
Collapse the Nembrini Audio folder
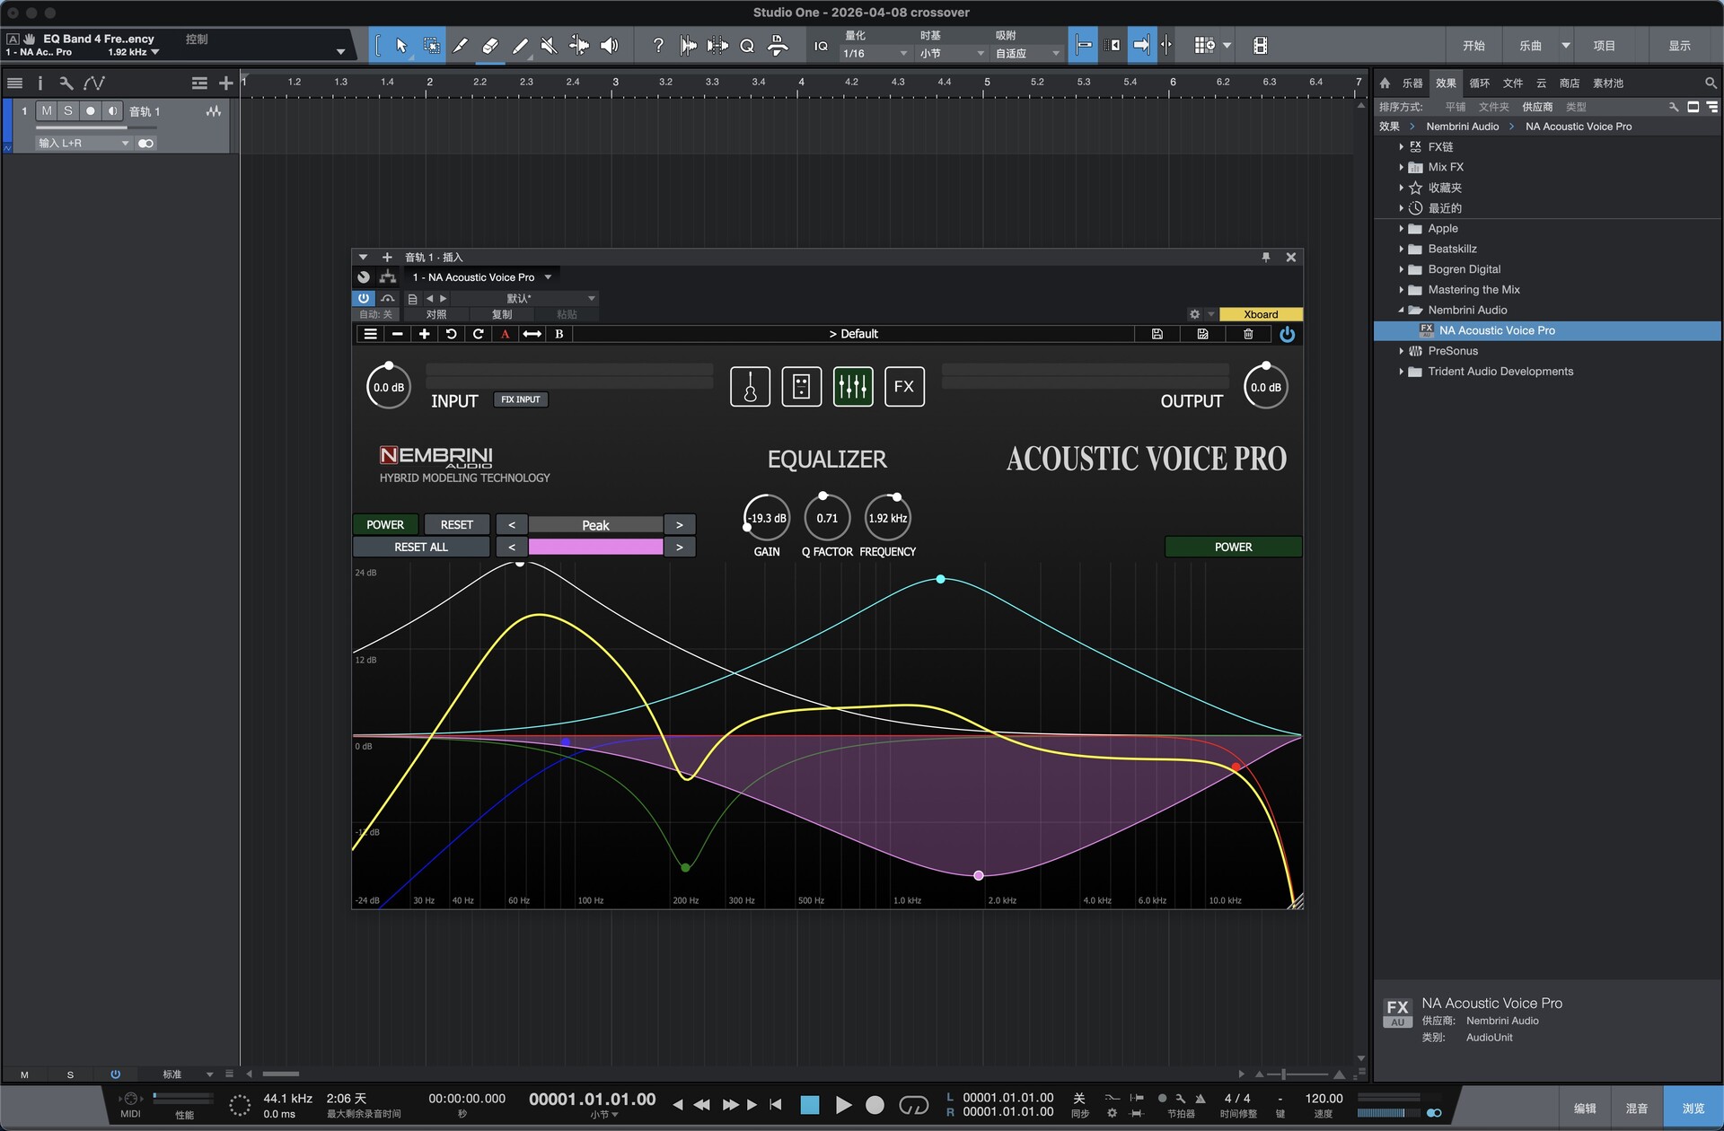[x=1401, y=311]
